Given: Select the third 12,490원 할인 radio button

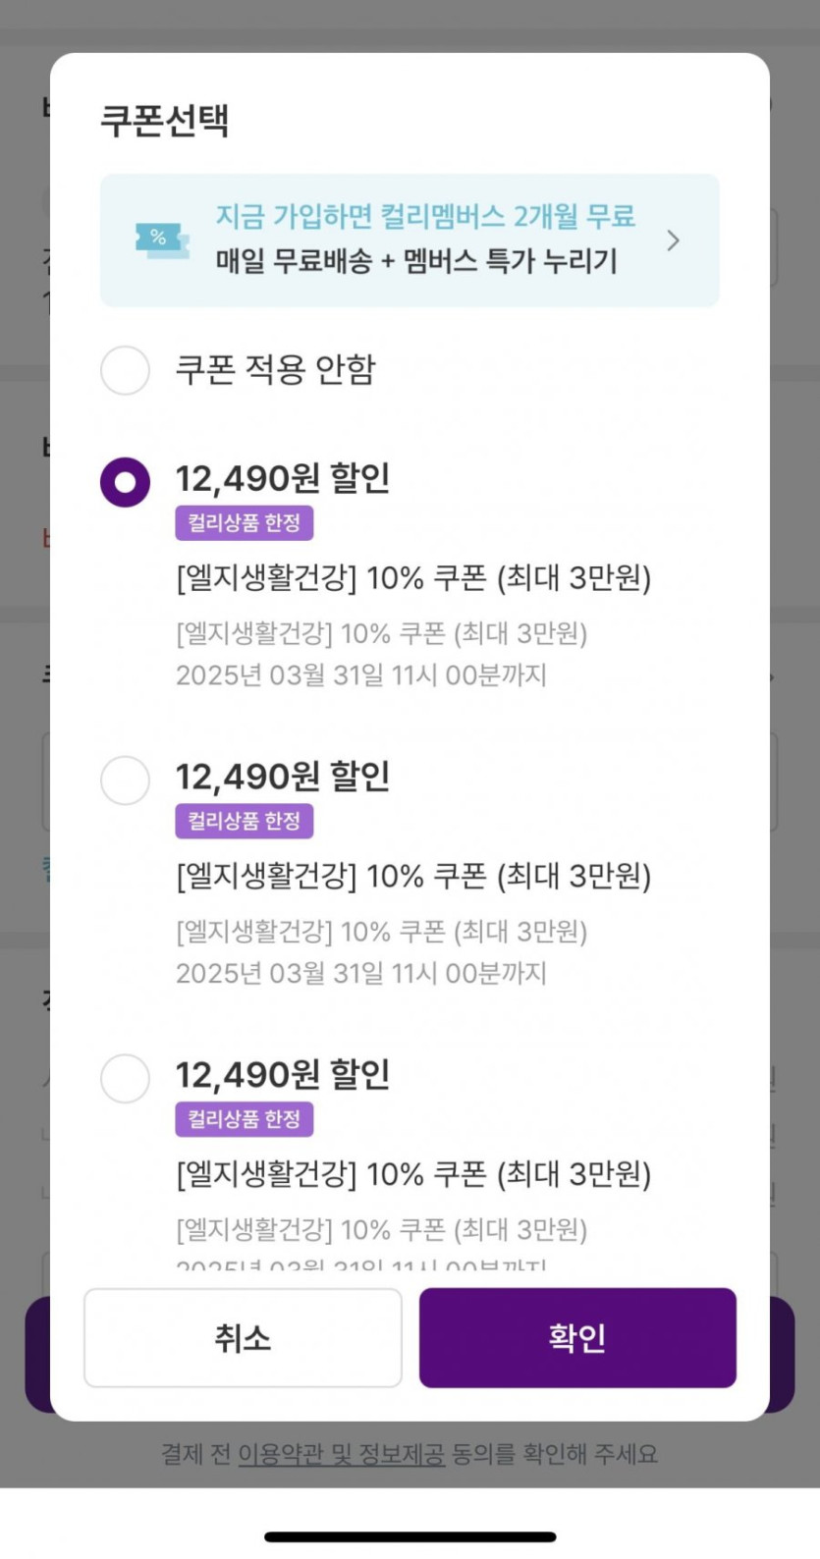Looking at the screenshot, I should coord(126,1078).
